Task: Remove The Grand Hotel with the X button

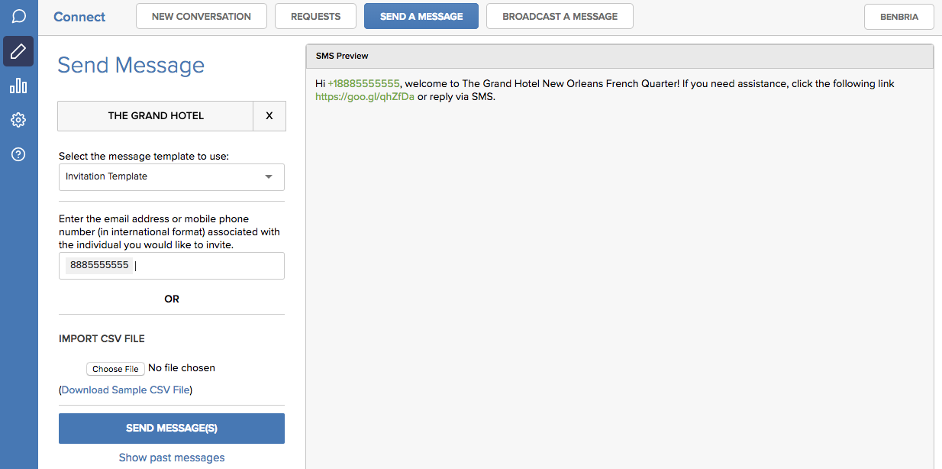Action: coord(269,116)
